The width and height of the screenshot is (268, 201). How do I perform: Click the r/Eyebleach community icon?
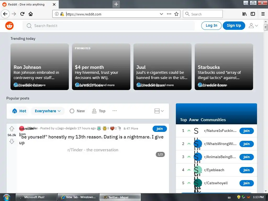coord(198,170)
